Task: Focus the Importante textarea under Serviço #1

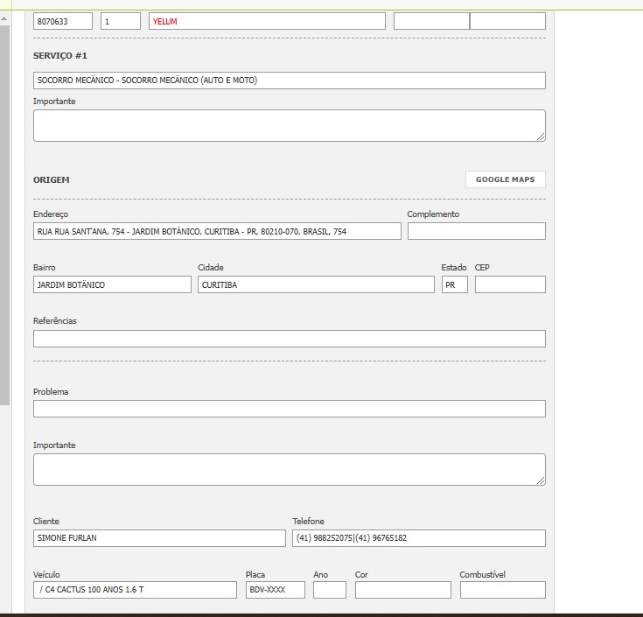Action: tap(289, 125)
